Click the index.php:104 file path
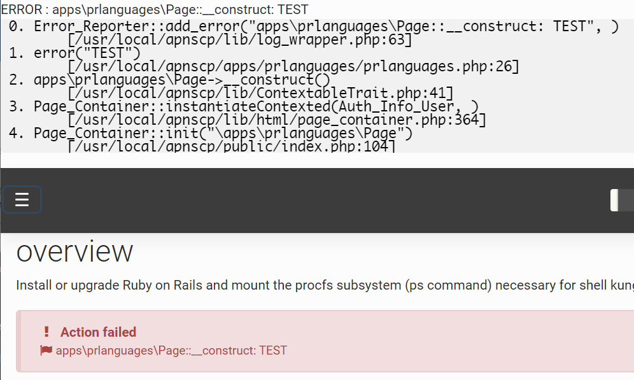The height and width of the screenshot is (380, 634). 232,147
